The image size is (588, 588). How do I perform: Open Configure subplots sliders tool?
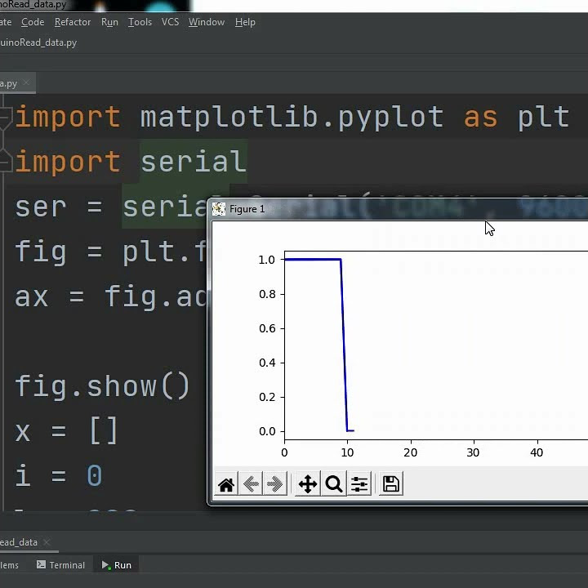(359, 484)
